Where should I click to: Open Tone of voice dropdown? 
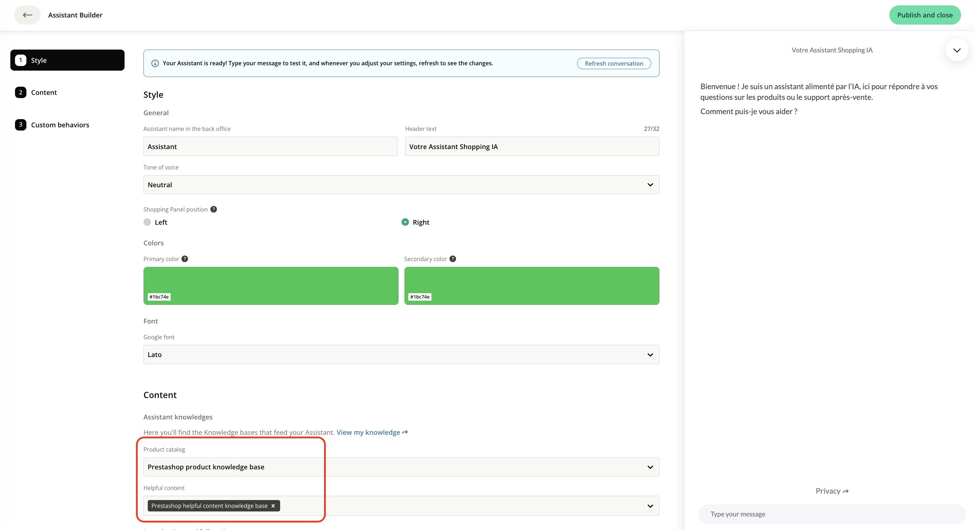pyautogui.click(x=401, y=185)
